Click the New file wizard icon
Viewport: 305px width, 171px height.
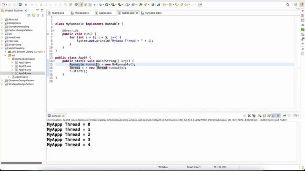(3, 5)
